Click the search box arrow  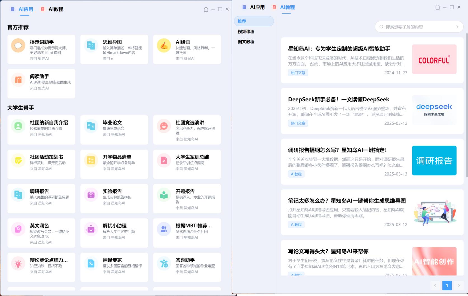[457, 27]
